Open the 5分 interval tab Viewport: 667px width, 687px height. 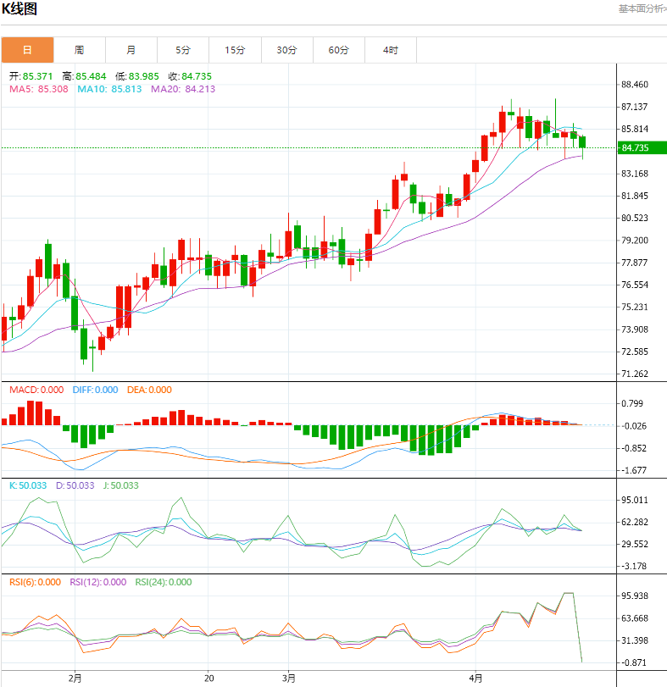[x=183, y=50]
